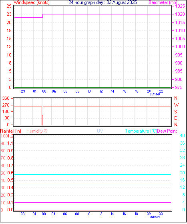Click the 0.7 rainfall scale value
The width and height of the screenshot is (187, 224).
[10, 165]
